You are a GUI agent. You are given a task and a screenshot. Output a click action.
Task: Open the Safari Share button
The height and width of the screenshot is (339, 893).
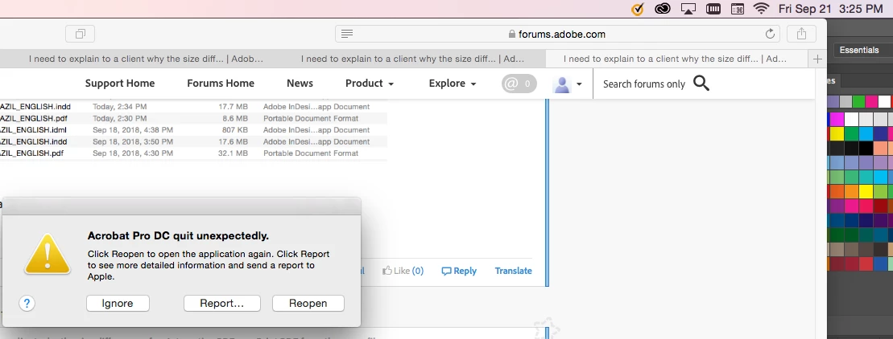(801, 34)
